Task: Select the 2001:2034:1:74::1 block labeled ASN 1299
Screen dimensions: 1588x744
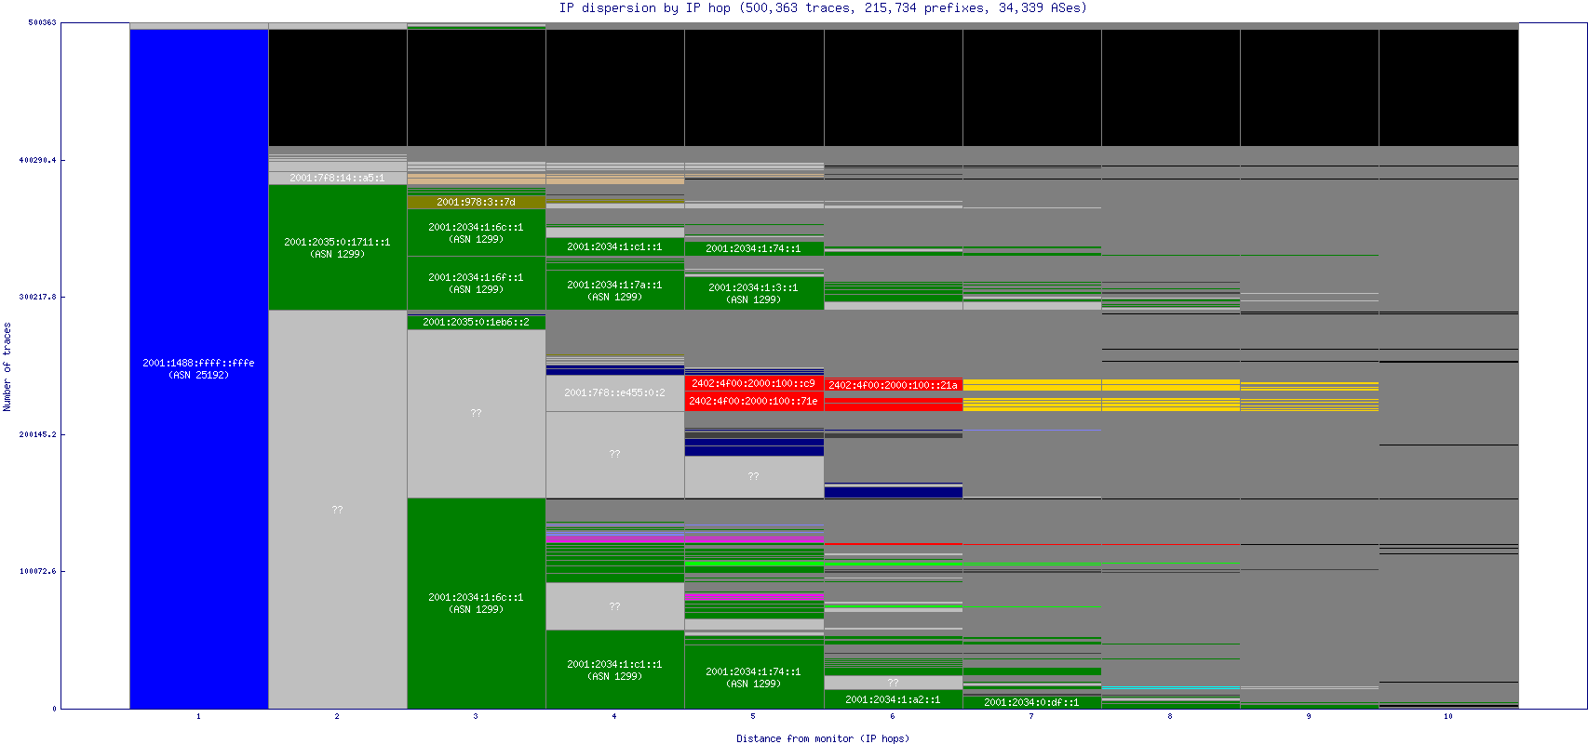Action: (754, 677)
